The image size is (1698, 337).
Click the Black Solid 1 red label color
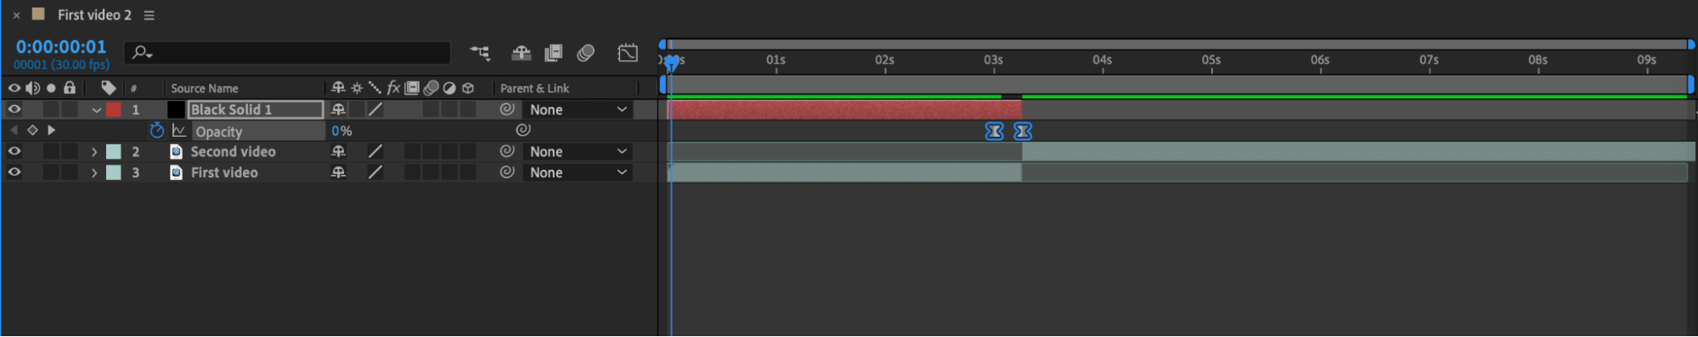[x=114, y=110]
